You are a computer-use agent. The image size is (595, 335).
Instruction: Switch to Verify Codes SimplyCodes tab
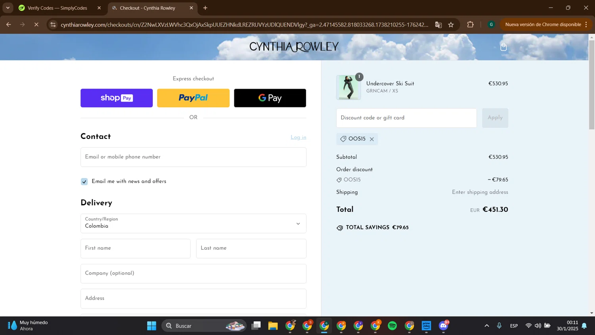coord(57,8)
